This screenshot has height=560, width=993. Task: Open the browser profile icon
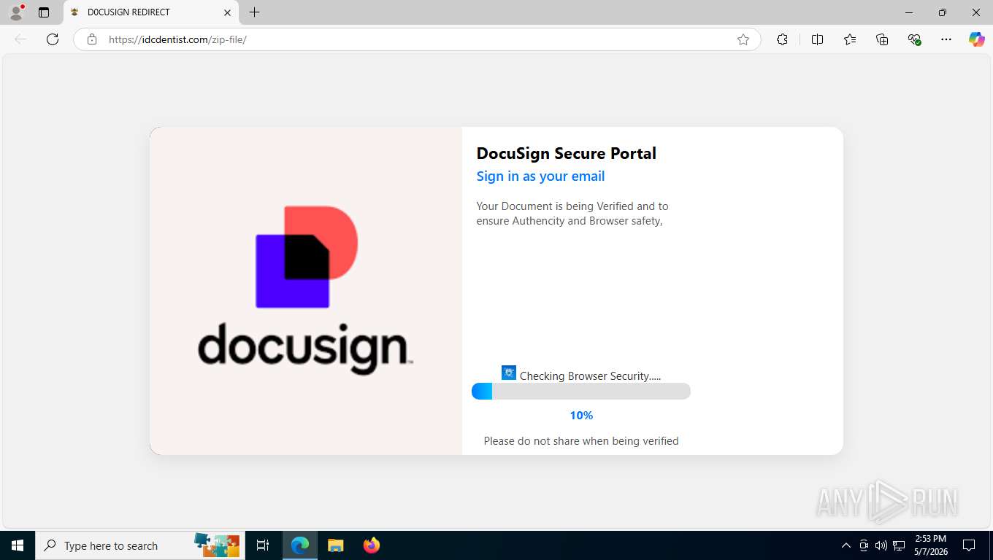16,12
